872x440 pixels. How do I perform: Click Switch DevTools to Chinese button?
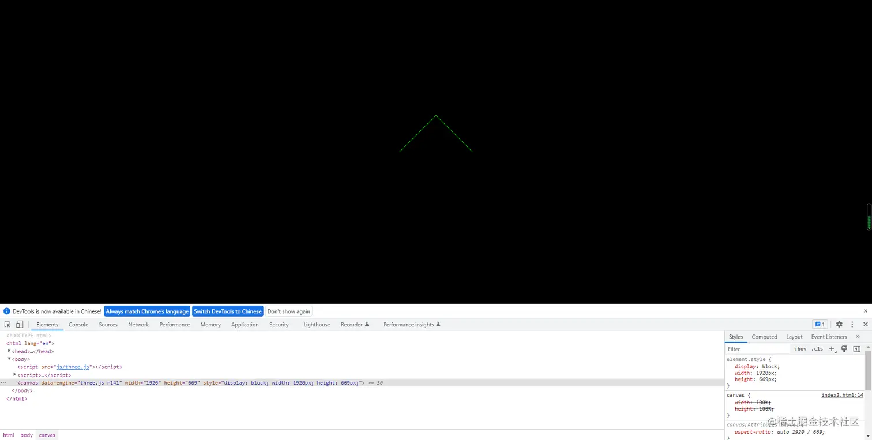tap(228, 311)
